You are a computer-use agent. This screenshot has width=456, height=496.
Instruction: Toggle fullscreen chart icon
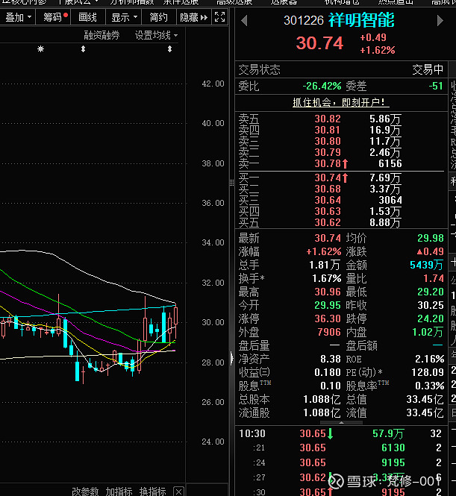tap(219, 16)
